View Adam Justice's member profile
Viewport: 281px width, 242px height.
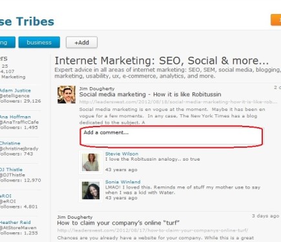16,90
